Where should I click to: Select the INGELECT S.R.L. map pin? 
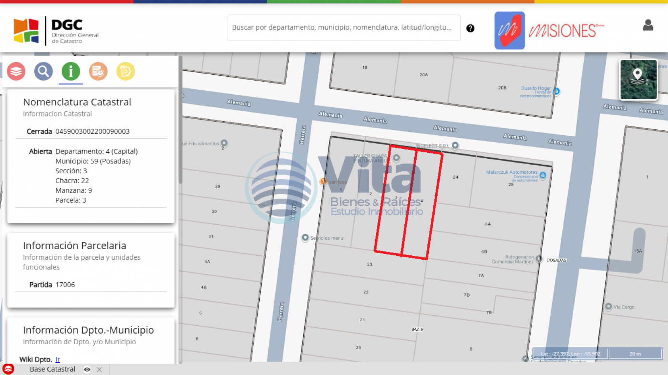pos(455,145)
